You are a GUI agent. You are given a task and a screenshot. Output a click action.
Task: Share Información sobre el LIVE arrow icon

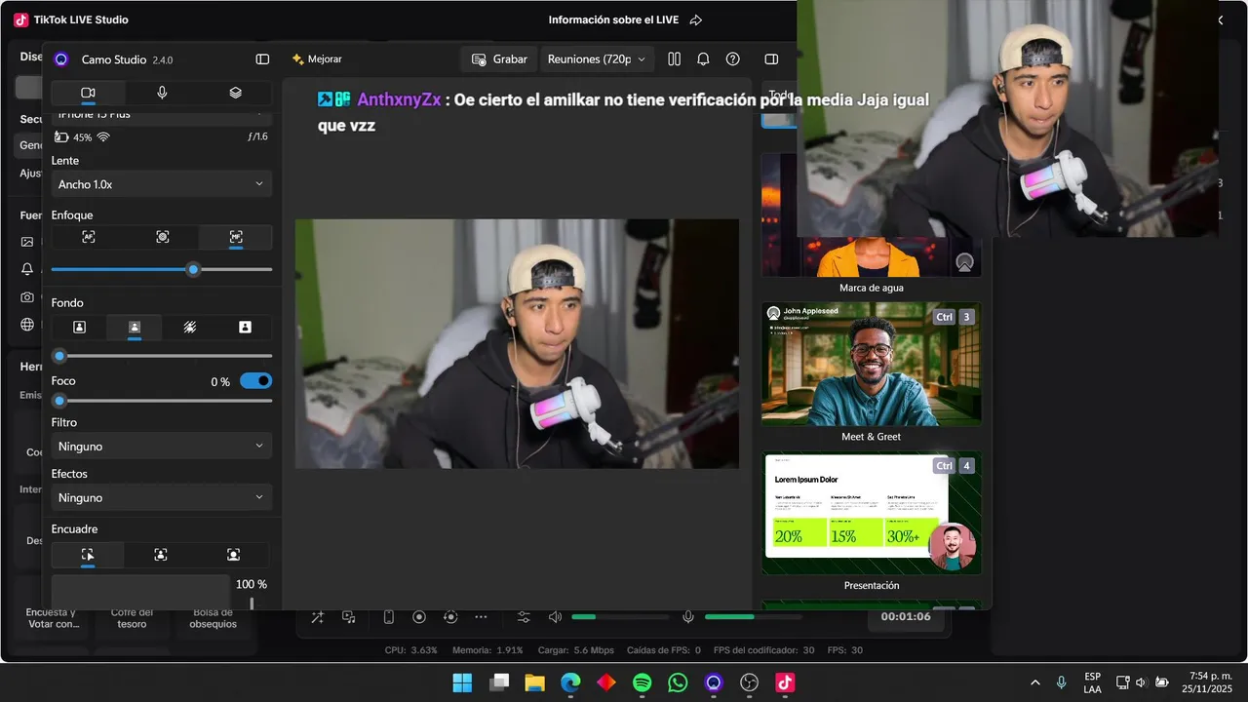click(696, 20)
